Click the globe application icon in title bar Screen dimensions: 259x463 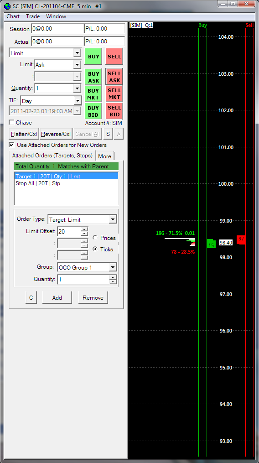coord(7,6)
